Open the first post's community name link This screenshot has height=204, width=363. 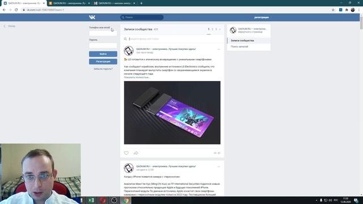(166, 49)
